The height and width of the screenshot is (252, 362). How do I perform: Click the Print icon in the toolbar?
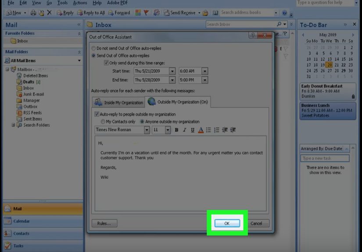click(x=33, y=13)
